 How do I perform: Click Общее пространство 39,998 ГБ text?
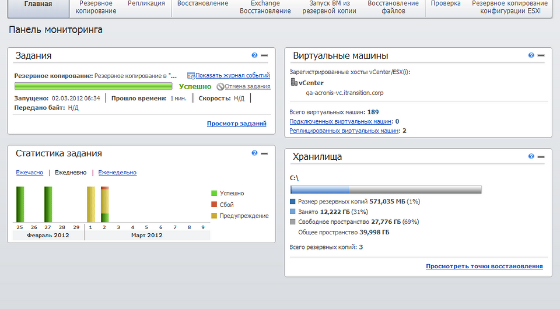344,232
